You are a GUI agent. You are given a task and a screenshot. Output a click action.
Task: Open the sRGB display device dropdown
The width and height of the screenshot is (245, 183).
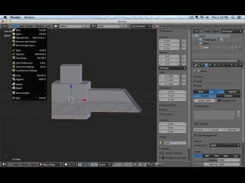pos(225,145)
